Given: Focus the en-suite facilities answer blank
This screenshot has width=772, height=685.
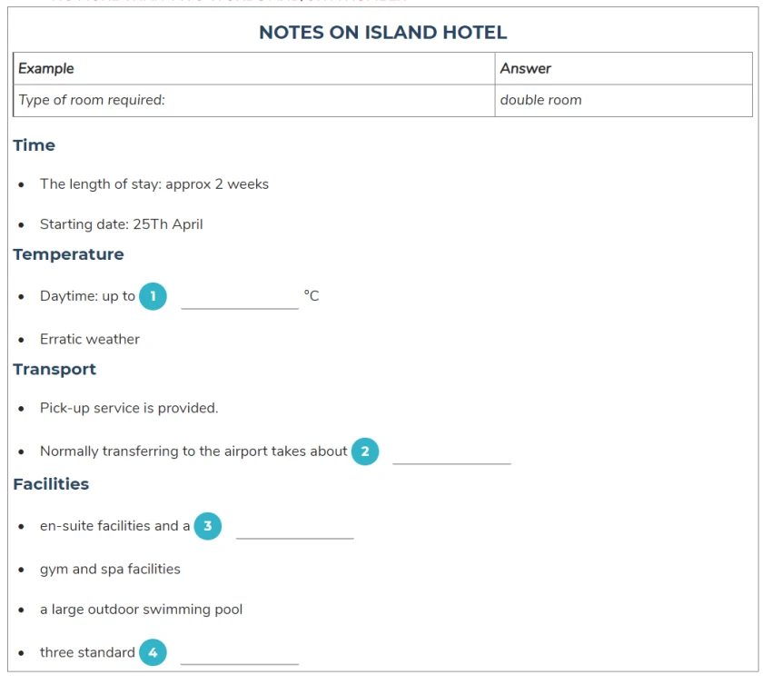Looking at the screenshot, I should point(294,529).
